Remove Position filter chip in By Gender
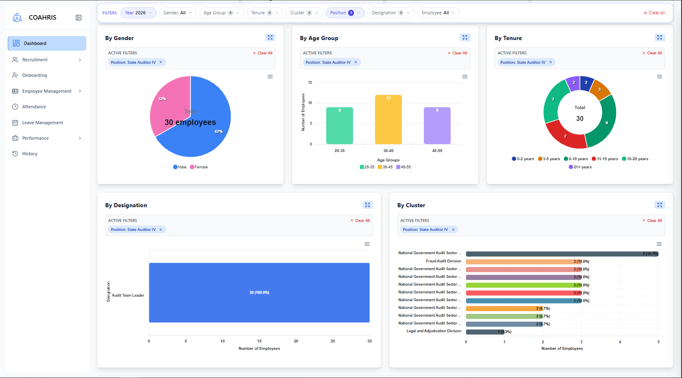 click(161, 63)
